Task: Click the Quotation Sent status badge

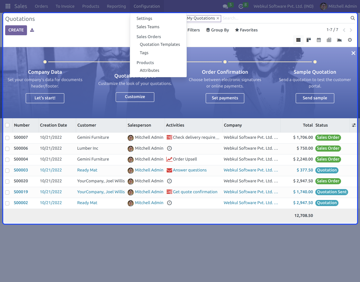Action: (x=332, y=192)
